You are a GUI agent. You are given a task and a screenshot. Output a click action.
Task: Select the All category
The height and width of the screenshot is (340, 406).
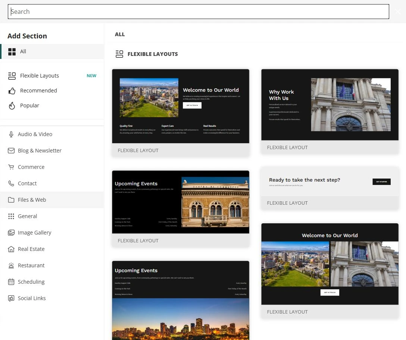(x=52, y=51)
